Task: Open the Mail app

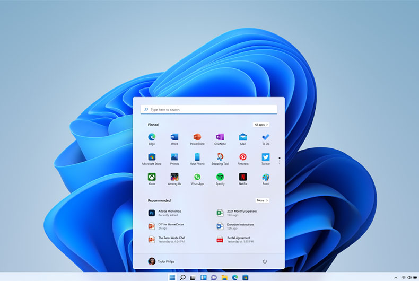Action: (x=242, y=139)
